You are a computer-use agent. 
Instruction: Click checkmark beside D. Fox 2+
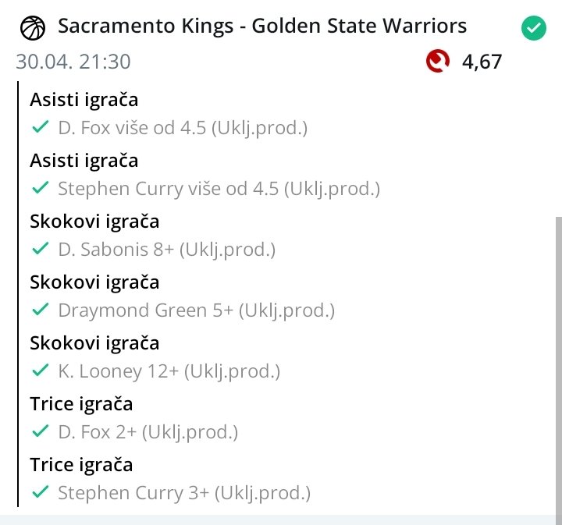click(39, 432)
